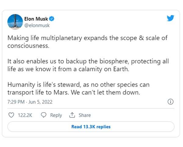Viewport: 183px width, 147px height.
Task: Click the info circle icon
Action: 170,102
